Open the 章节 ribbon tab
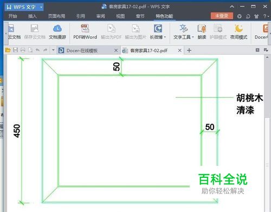Screen dimensions: 271x212 (140, 16)
